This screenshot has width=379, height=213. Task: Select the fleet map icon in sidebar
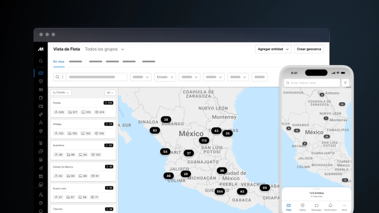click(41, 73)
